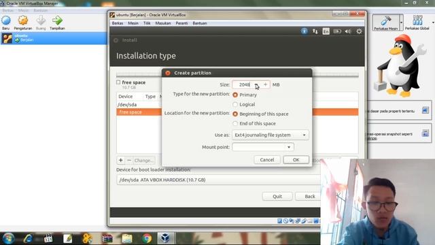
Task: Click the shared folders status icon
Action: (x=310, y=221)
